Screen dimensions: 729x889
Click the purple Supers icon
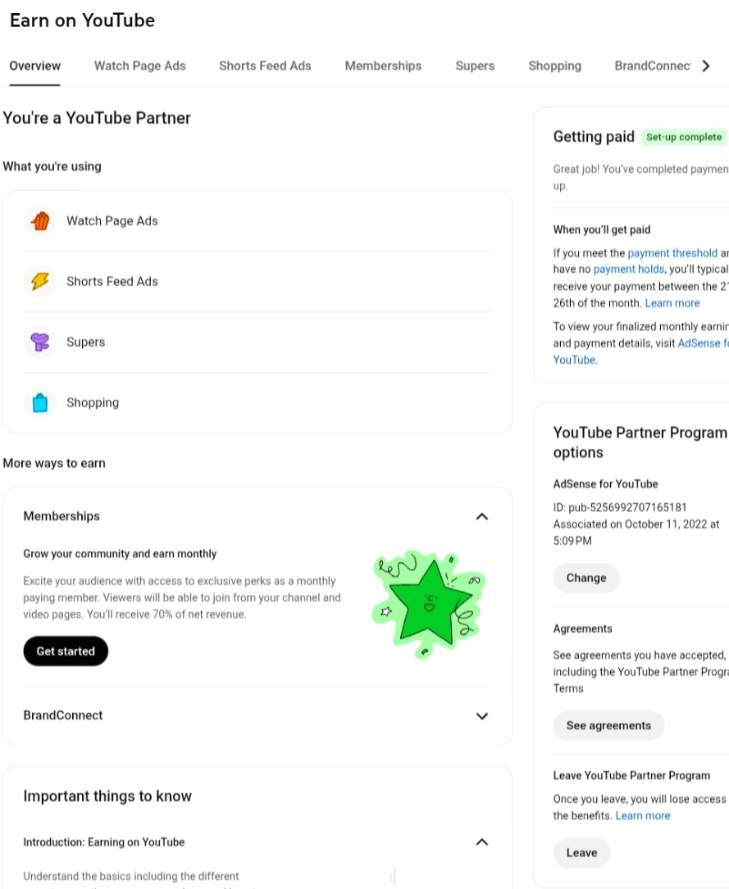coord(40,342)
